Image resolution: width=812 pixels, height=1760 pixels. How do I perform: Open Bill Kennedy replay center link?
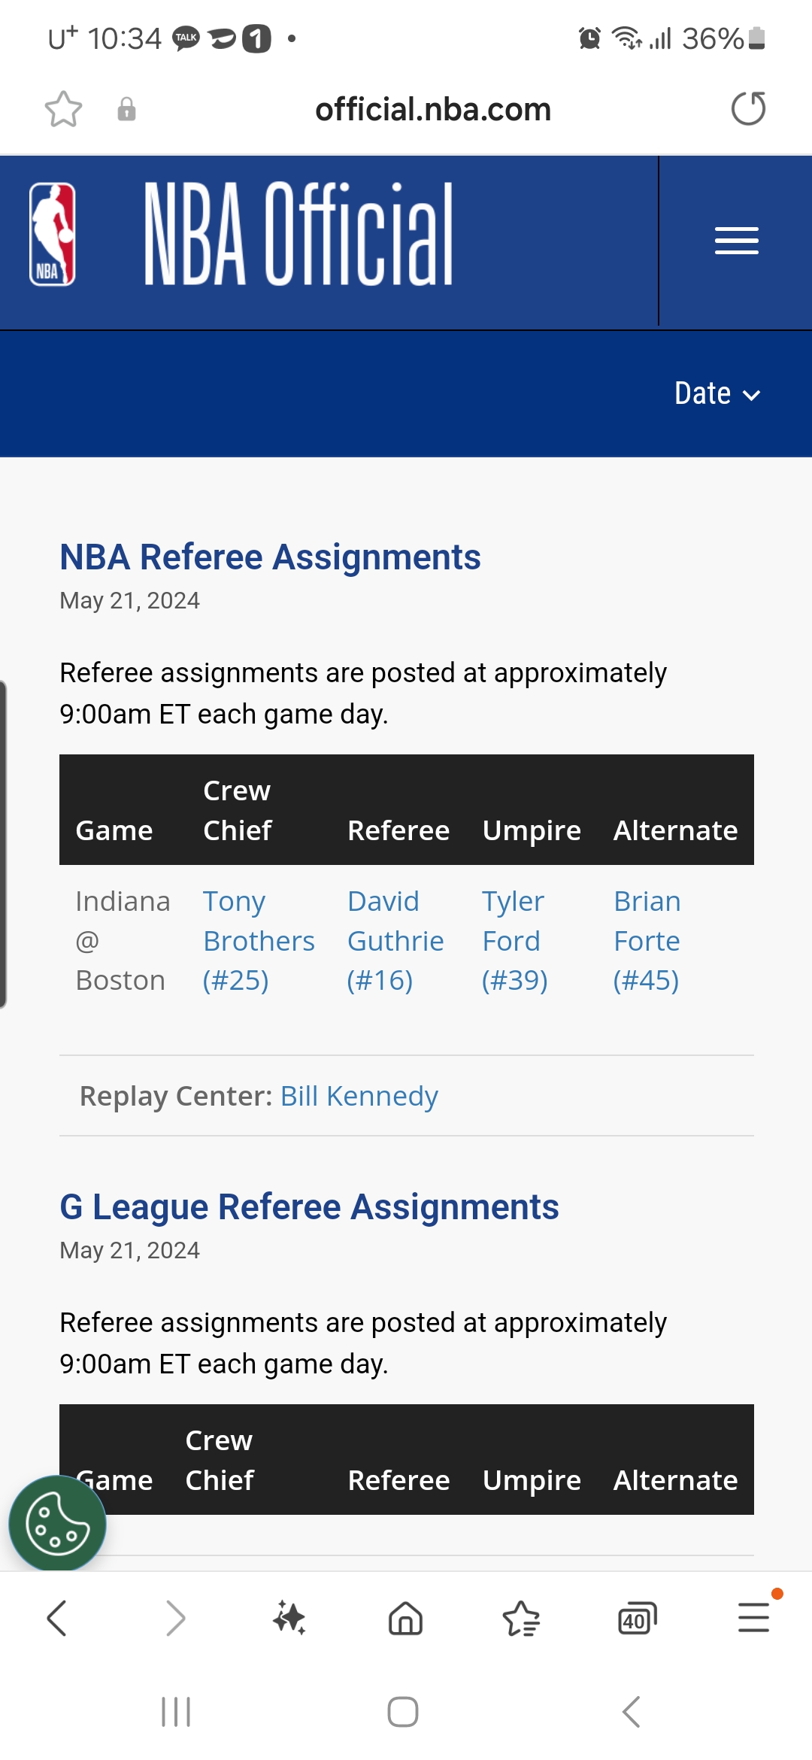[359, 1097]
